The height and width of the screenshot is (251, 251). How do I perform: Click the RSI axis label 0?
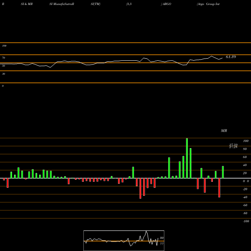(x=3, y=86)
